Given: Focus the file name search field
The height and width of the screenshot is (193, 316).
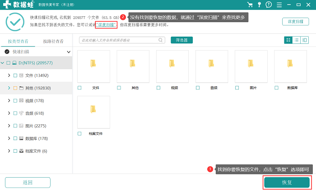Looking at the screenshot, I should click(x=122, y=40).
